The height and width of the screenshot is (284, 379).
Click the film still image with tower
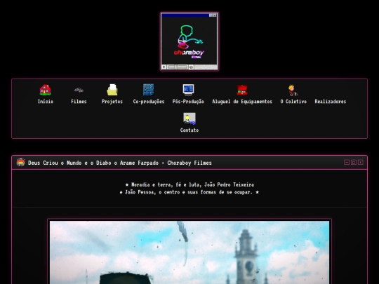point(189,252)
